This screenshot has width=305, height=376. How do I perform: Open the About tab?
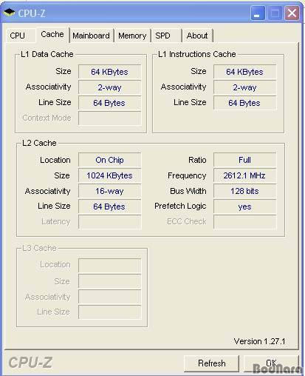(x=197, y=36)
